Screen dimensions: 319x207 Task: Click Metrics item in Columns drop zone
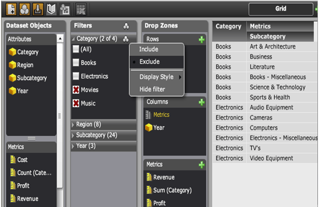coord(157,115)
